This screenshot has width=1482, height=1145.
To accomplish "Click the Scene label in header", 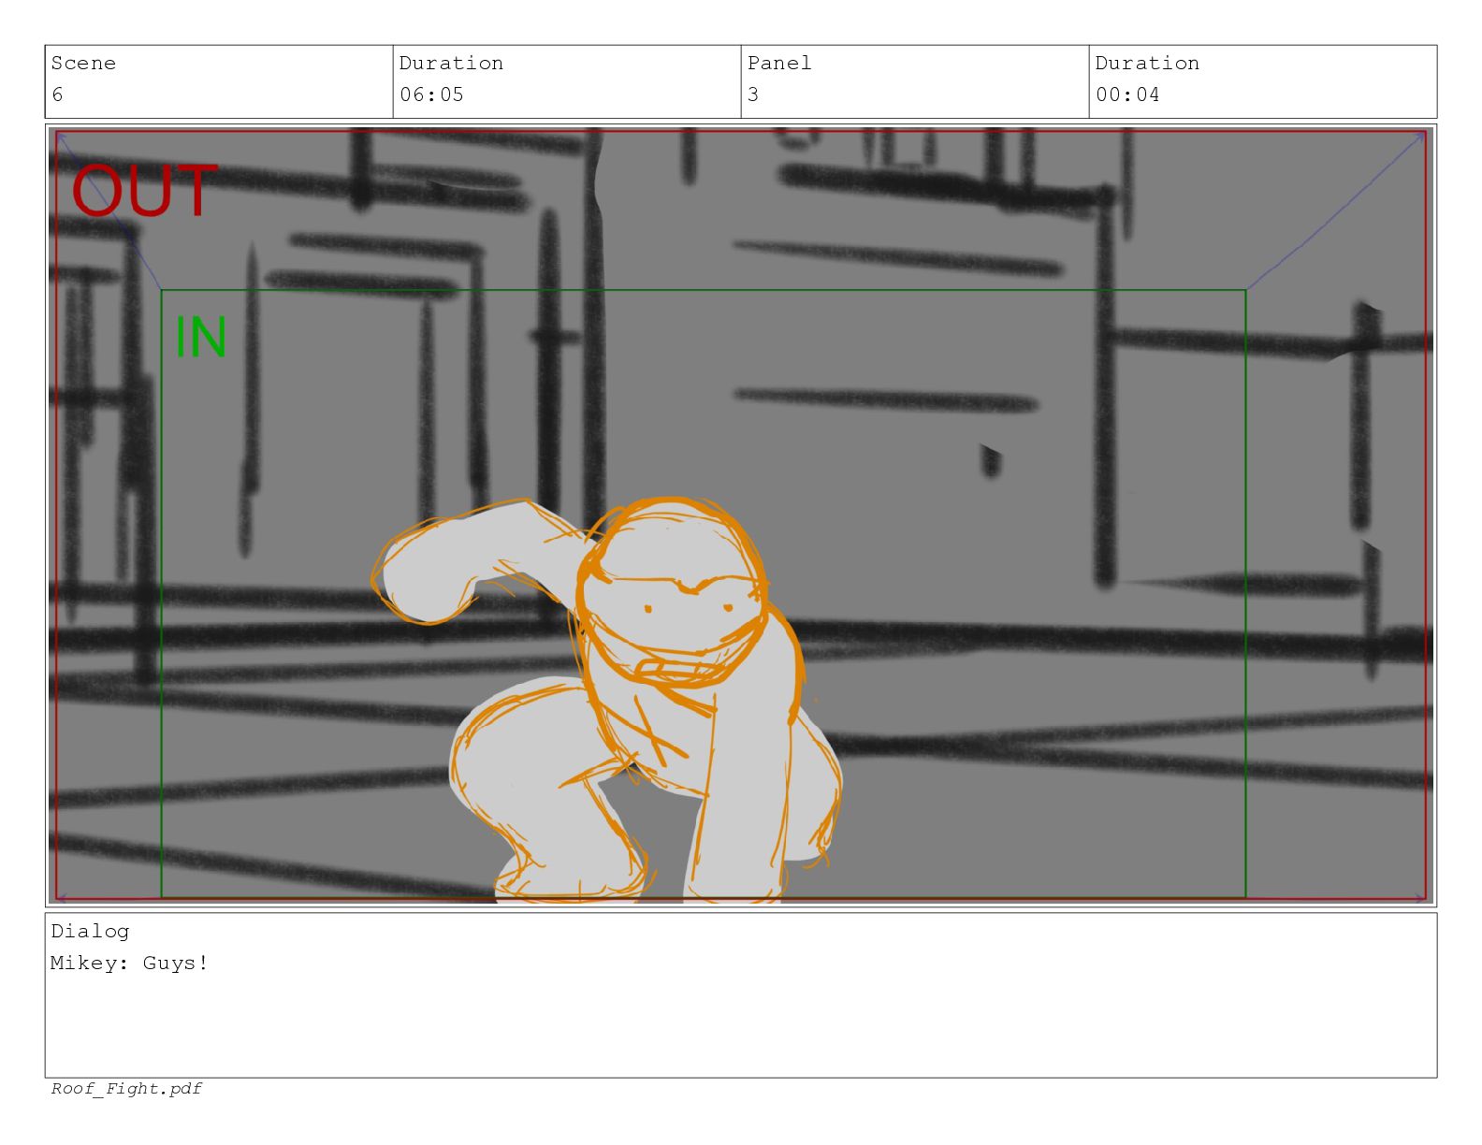I will (83, 64).
